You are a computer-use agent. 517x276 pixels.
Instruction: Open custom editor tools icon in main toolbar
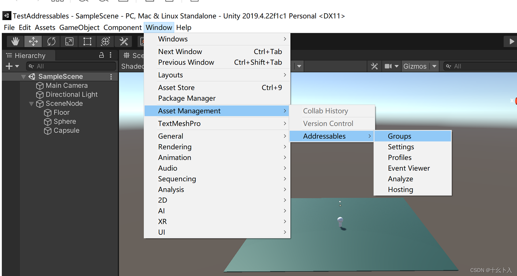point(123,41)
